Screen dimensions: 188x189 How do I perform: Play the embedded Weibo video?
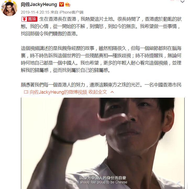[103, 143]
